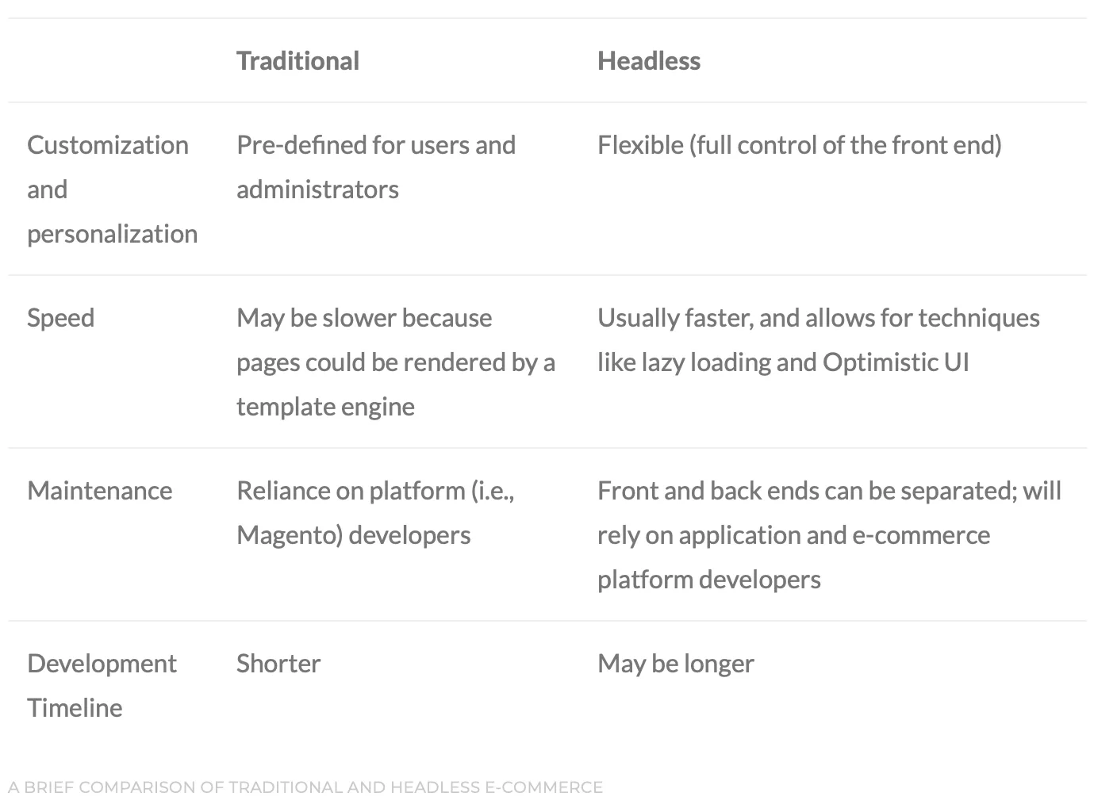Click the Headless column header

[648, 61]
